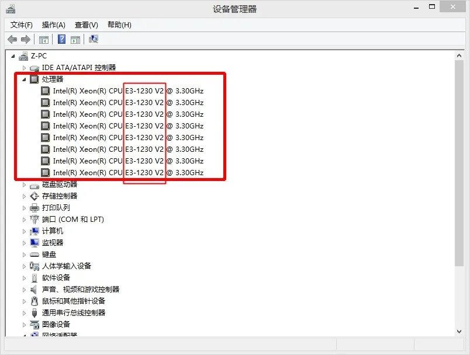The width and height of the screenshot is (470, 355).
Task: Click the vertical scrollbar down arrow
Action: pyautogui.click(x=459, y=332)
